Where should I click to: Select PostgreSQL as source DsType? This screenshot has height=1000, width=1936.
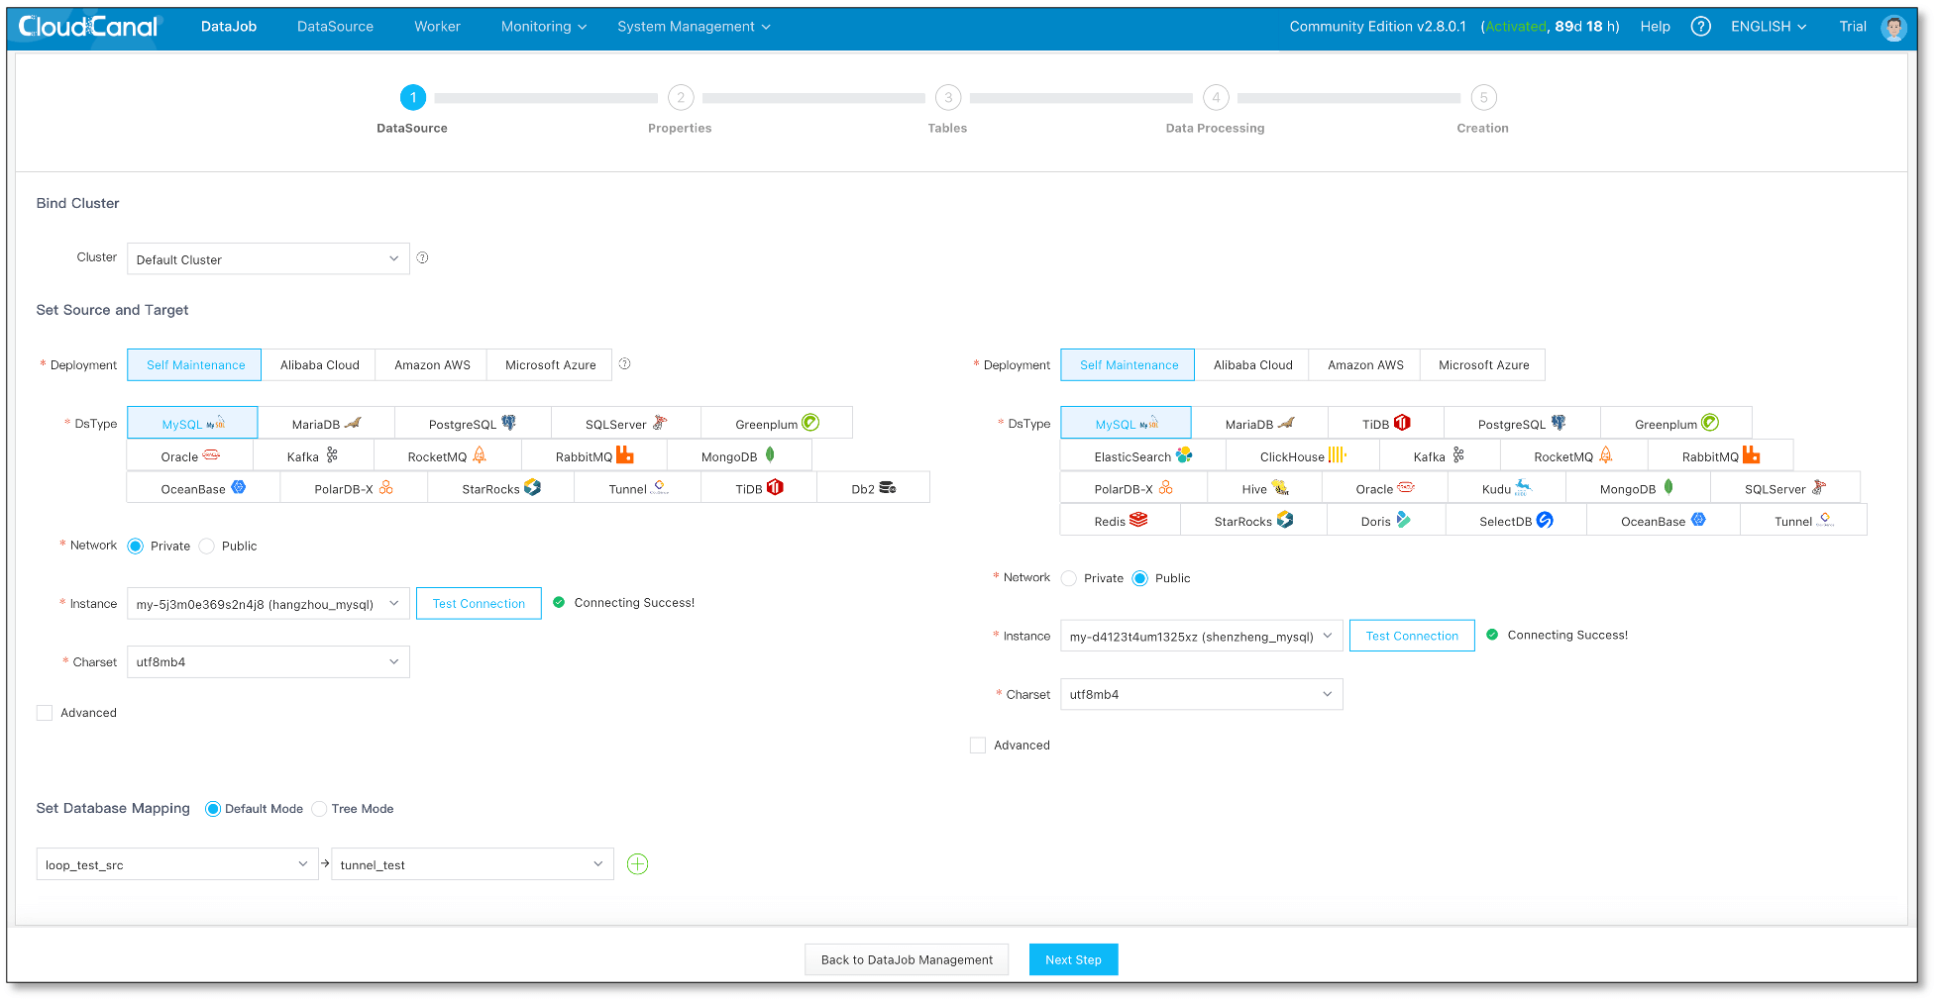[x=472, y=424]
